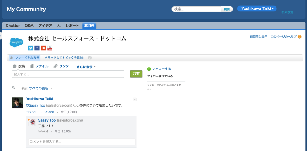
Task: Open the すべての更新 filter dropdown
Action: pos(41,88)
